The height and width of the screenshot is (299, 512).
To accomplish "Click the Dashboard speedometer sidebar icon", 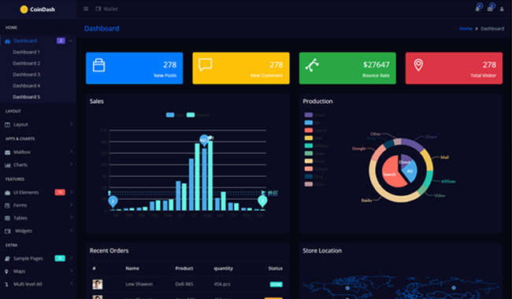I will pyautogui.click(x=8, y=41).
